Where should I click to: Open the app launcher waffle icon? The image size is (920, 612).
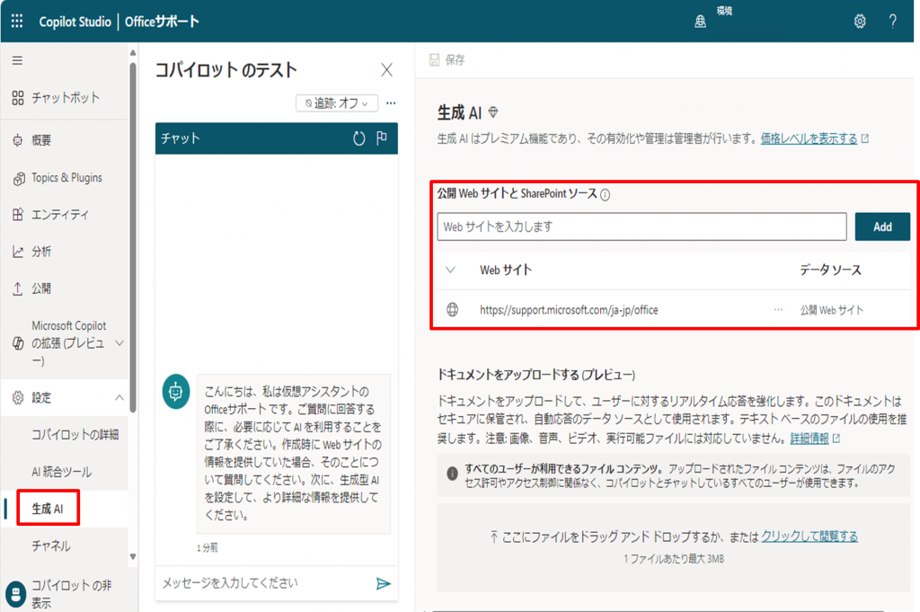(17, 22)
